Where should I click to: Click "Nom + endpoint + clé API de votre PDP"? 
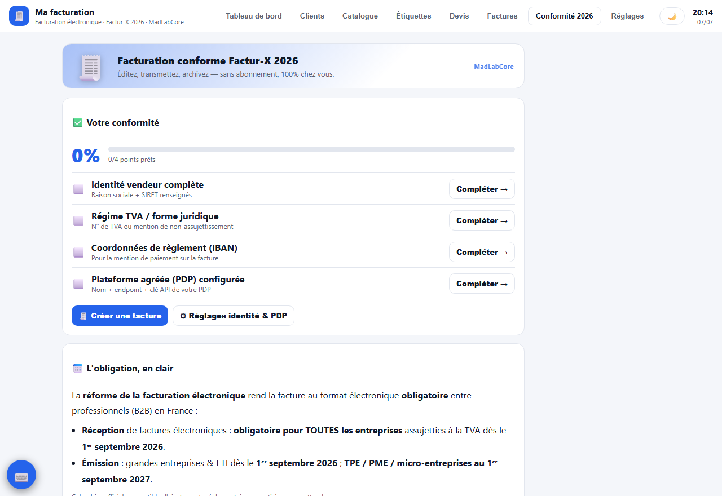[x=151, y=290]
